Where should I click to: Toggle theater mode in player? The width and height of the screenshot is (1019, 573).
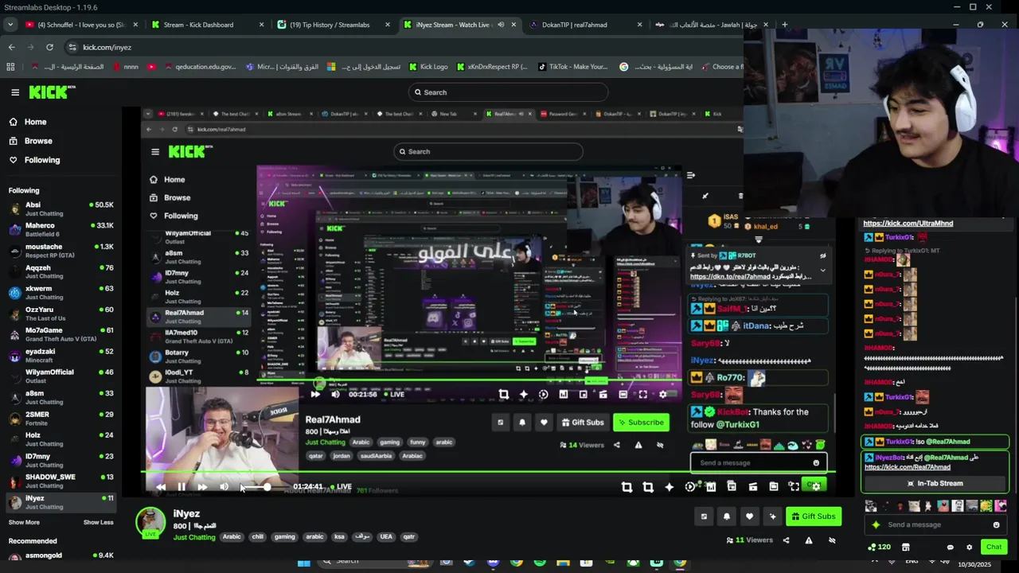point(773,486)
